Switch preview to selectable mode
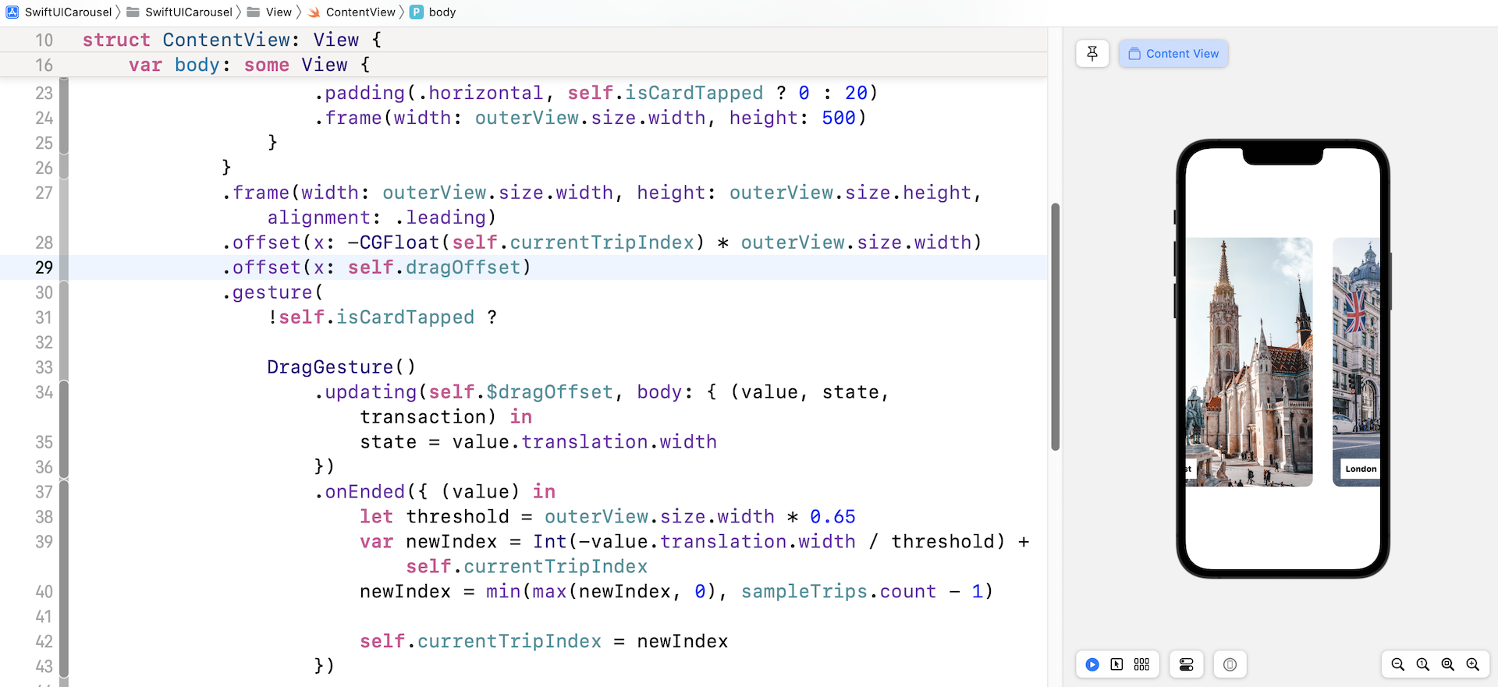 coord(1117,664)
